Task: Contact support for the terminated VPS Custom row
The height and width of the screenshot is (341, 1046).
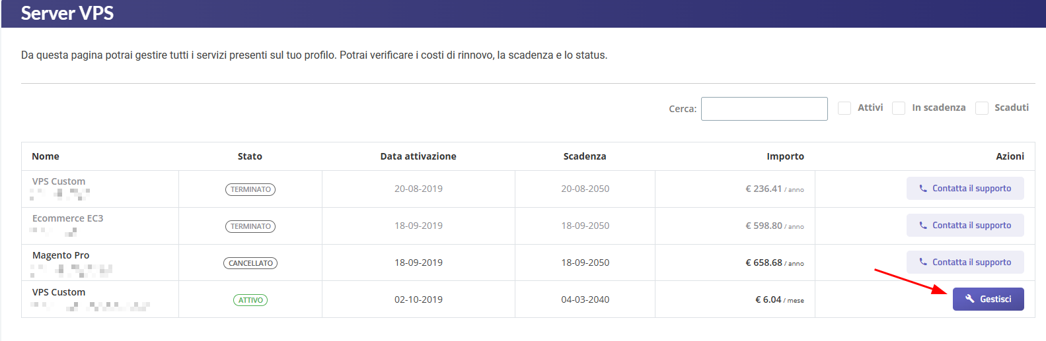Action: [x=965, y=188]
